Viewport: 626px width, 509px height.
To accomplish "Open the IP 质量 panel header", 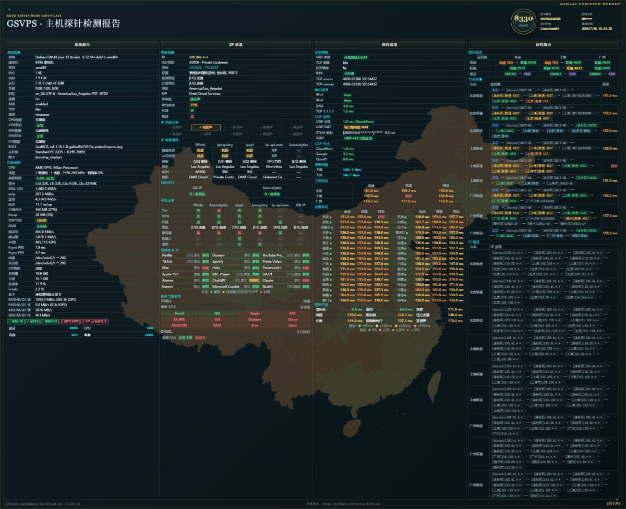I will [x=235, y=45].
